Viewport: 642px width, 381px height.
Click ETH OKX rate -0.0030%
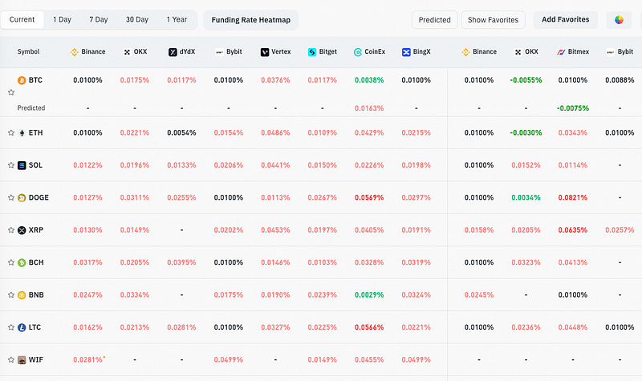(x=526, y=132)
